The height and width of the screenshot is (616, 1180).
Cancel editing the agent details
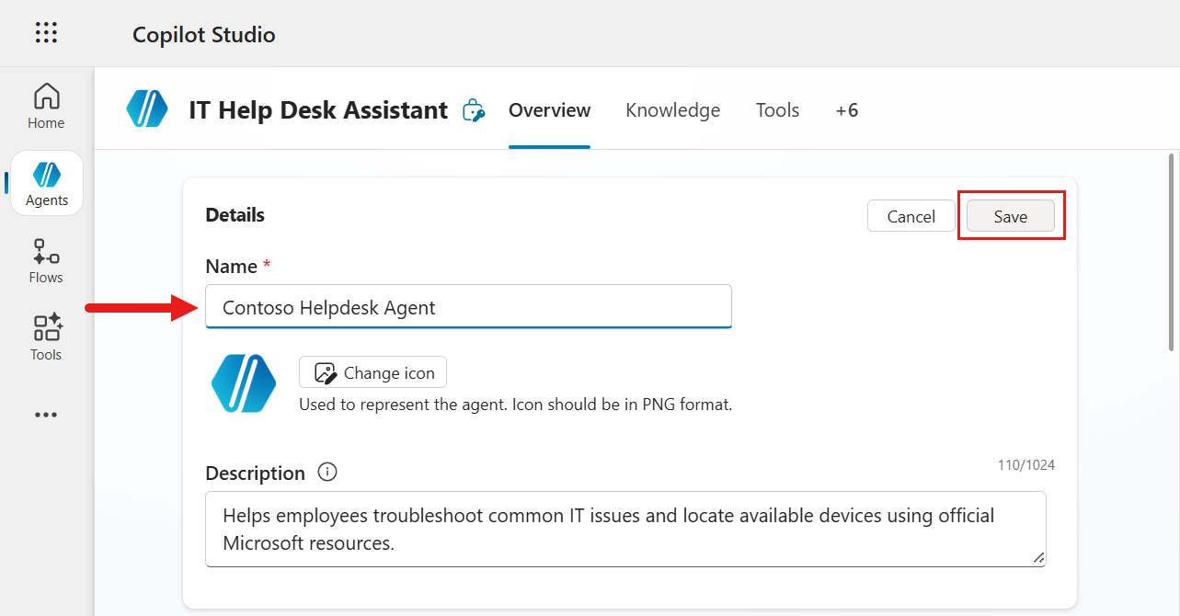tap(911, 216)
